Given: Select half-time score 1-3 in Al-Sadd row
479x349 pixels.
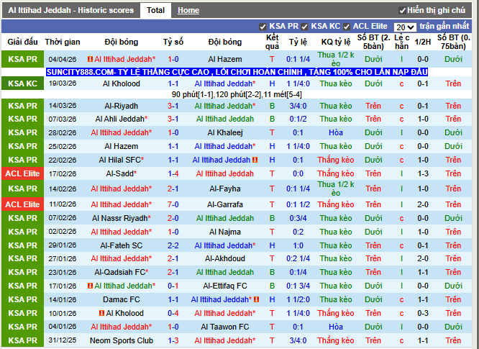Looking at the screenshot, I should 423,173.
